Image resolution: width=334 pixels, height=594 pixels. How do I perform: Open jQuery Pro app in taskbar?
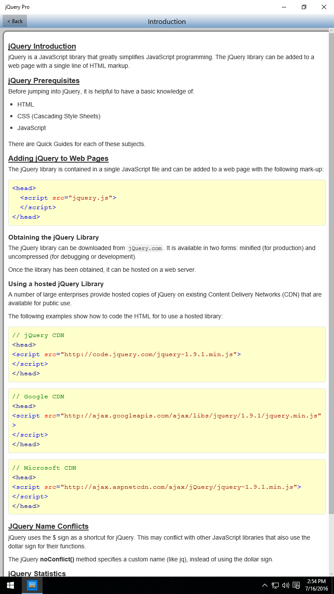32,585
